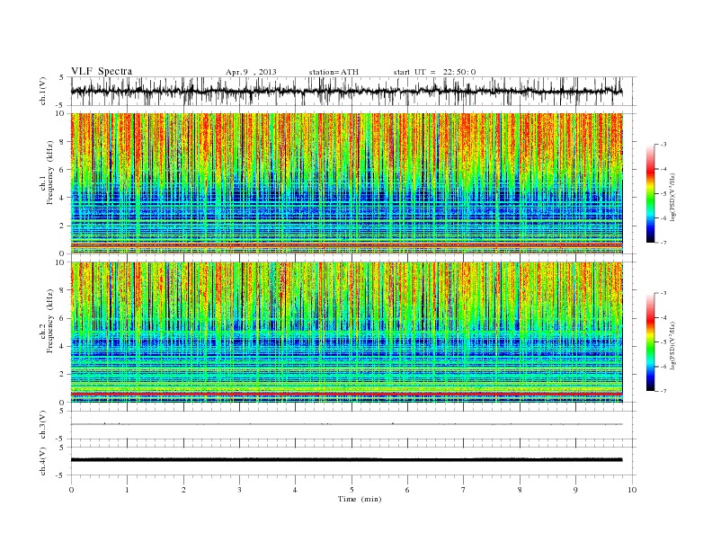The width and height of the screenshot is (712, 550).
Task: Click the "4" kHz tick on ch.2 spectrogram
Action: 63,346
